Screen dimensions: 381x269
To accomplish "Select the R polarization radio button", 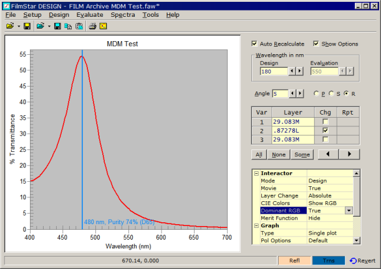I will click(347, 93).
